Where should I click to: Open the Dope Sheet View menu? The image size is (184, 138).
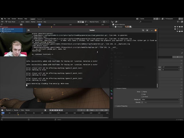tap(22, 22)
